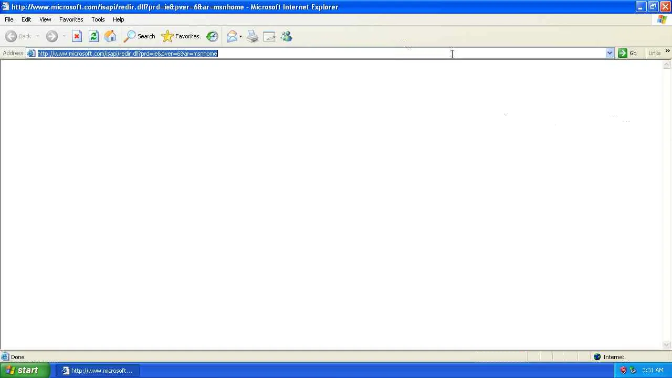Click the vertical scrollbar down arrow
This screenshot has height=378, width=672.
click(x=667, y=345)
